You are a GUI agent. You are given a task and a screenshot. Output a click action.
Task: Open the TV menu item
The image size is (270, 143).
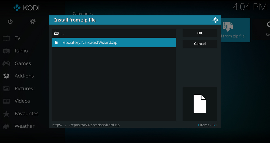[18, 38]
